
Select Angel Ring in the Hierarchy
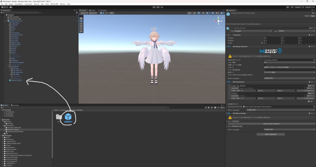(x=15, y=23)
